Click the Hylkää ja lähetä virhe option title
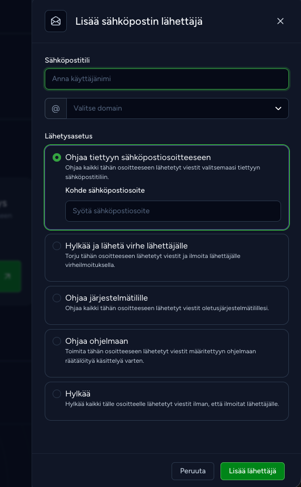 pos(126,246)
